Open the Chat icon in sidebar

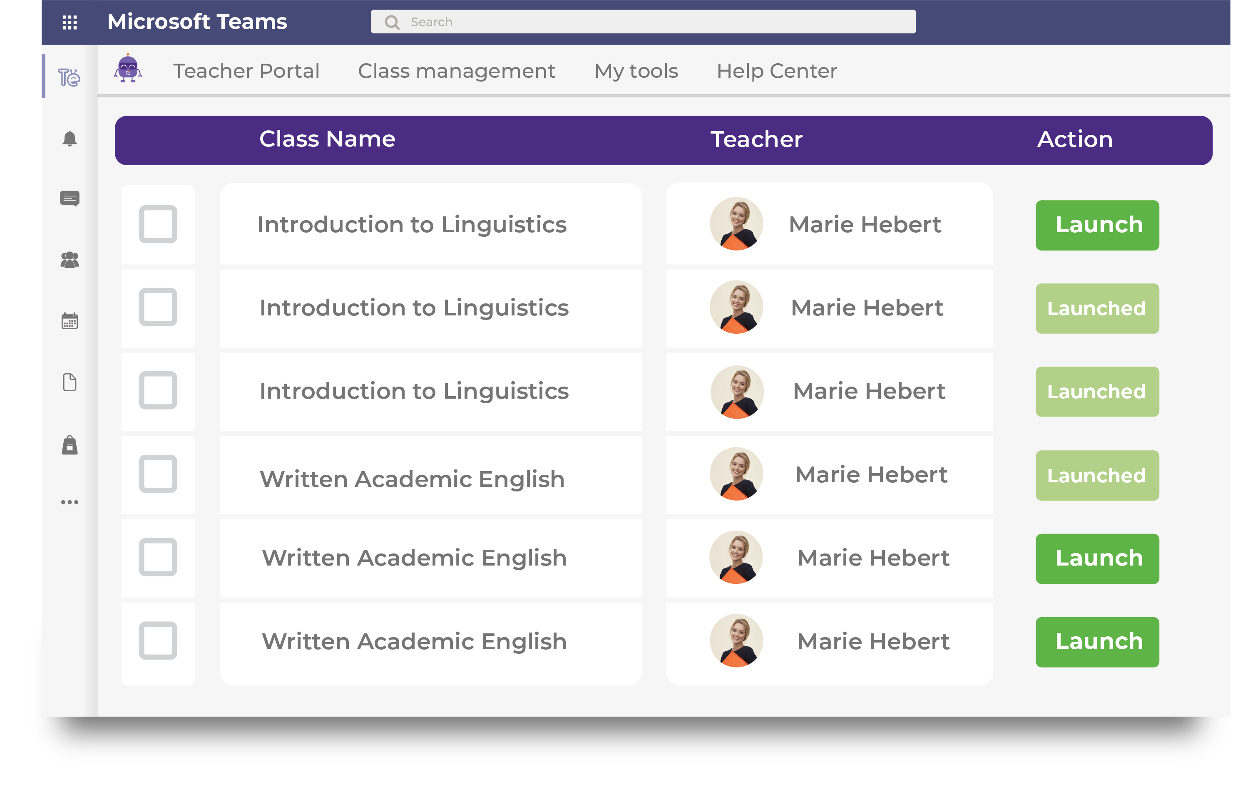70,198
